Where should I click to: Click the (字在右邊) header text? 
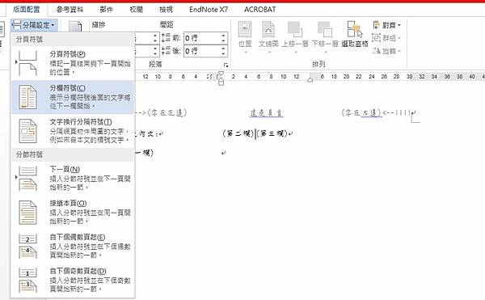tap(361, 112)
